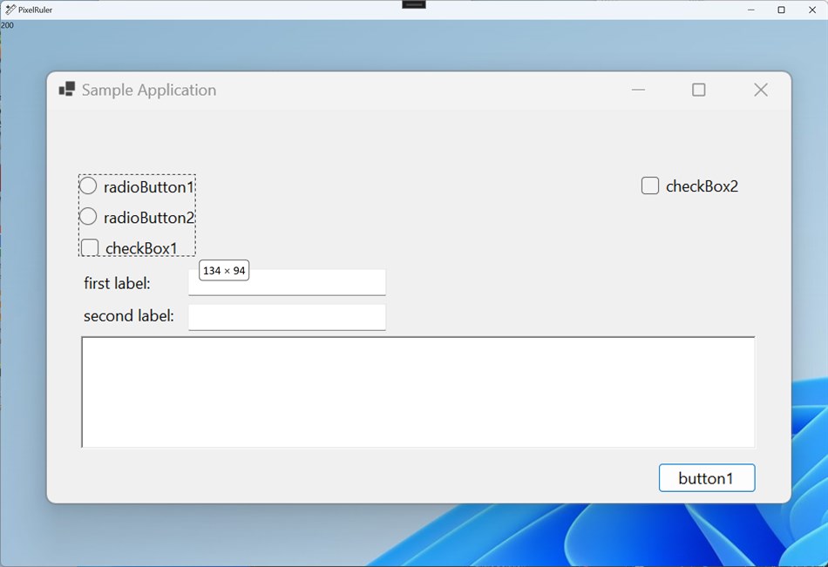
Task: Focus the second label text field
Action: [287, 317]
